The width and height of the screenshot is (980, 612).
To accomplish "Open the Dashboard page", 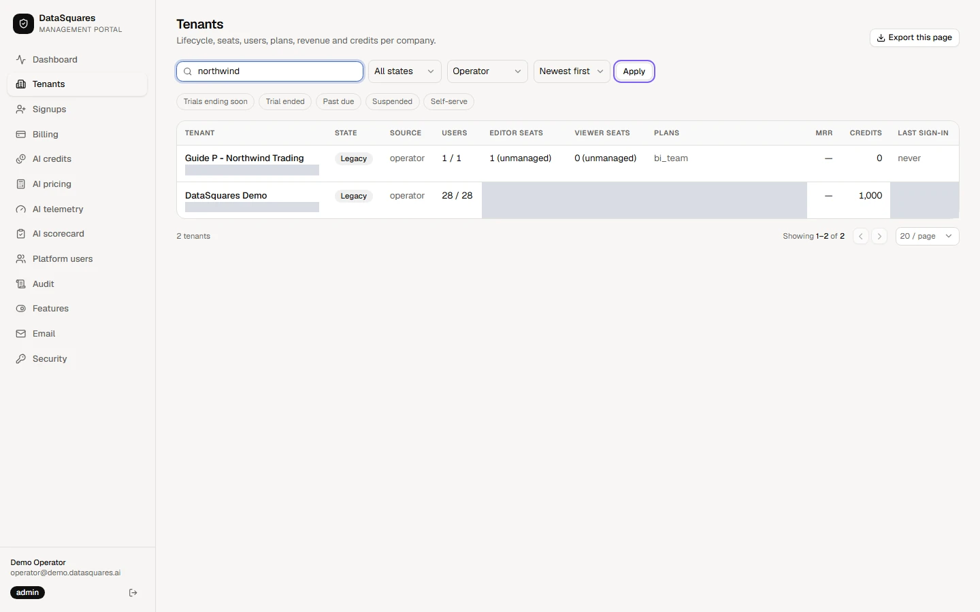I will pos(77,60).
